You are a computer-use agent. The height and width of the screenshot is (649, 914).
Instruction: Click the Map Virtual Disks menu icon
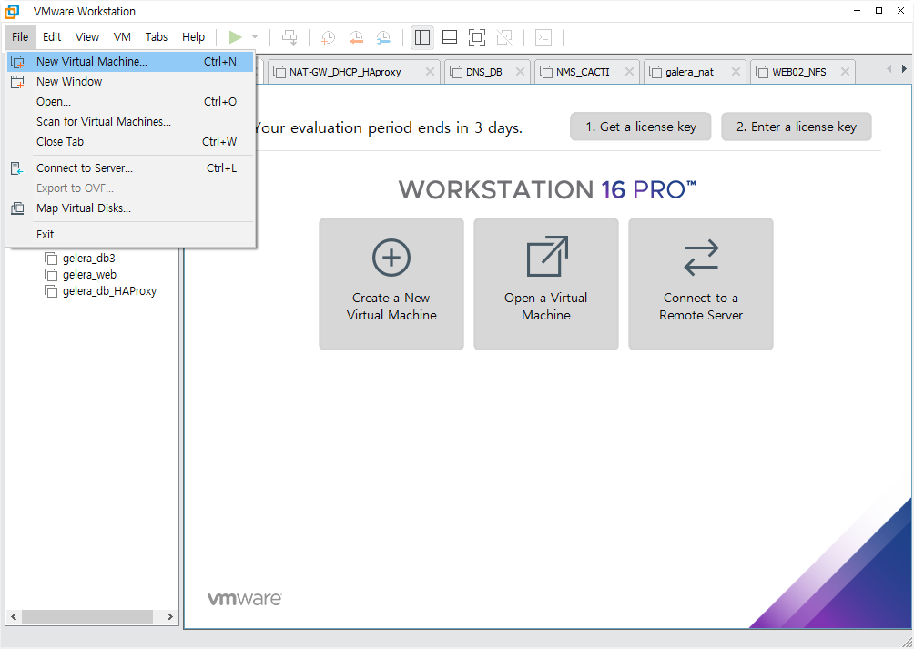tap(17, 208)
